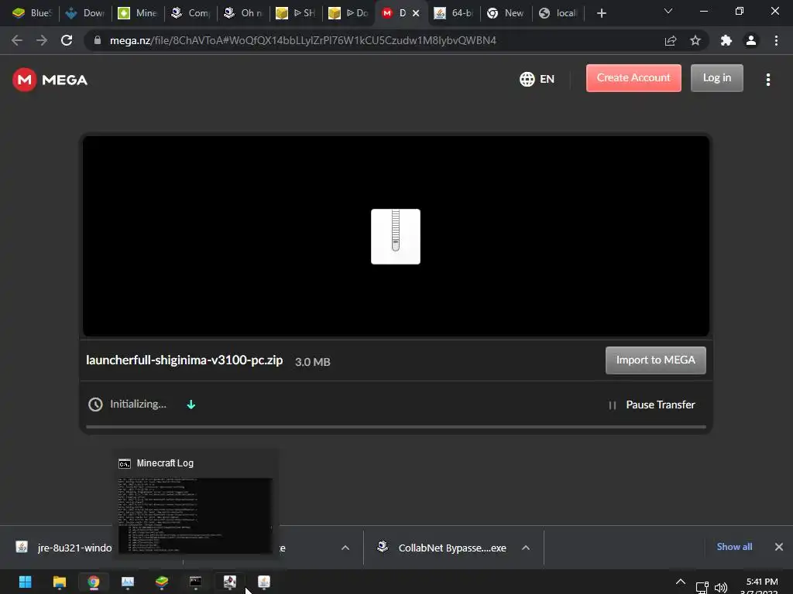Click the site lock icon

98,40
